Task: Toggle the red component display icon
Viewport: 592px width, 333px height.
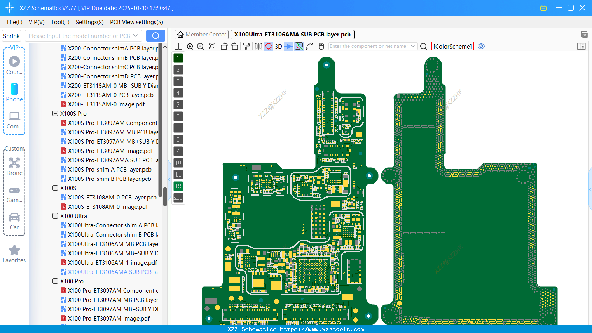Action: 268,46
